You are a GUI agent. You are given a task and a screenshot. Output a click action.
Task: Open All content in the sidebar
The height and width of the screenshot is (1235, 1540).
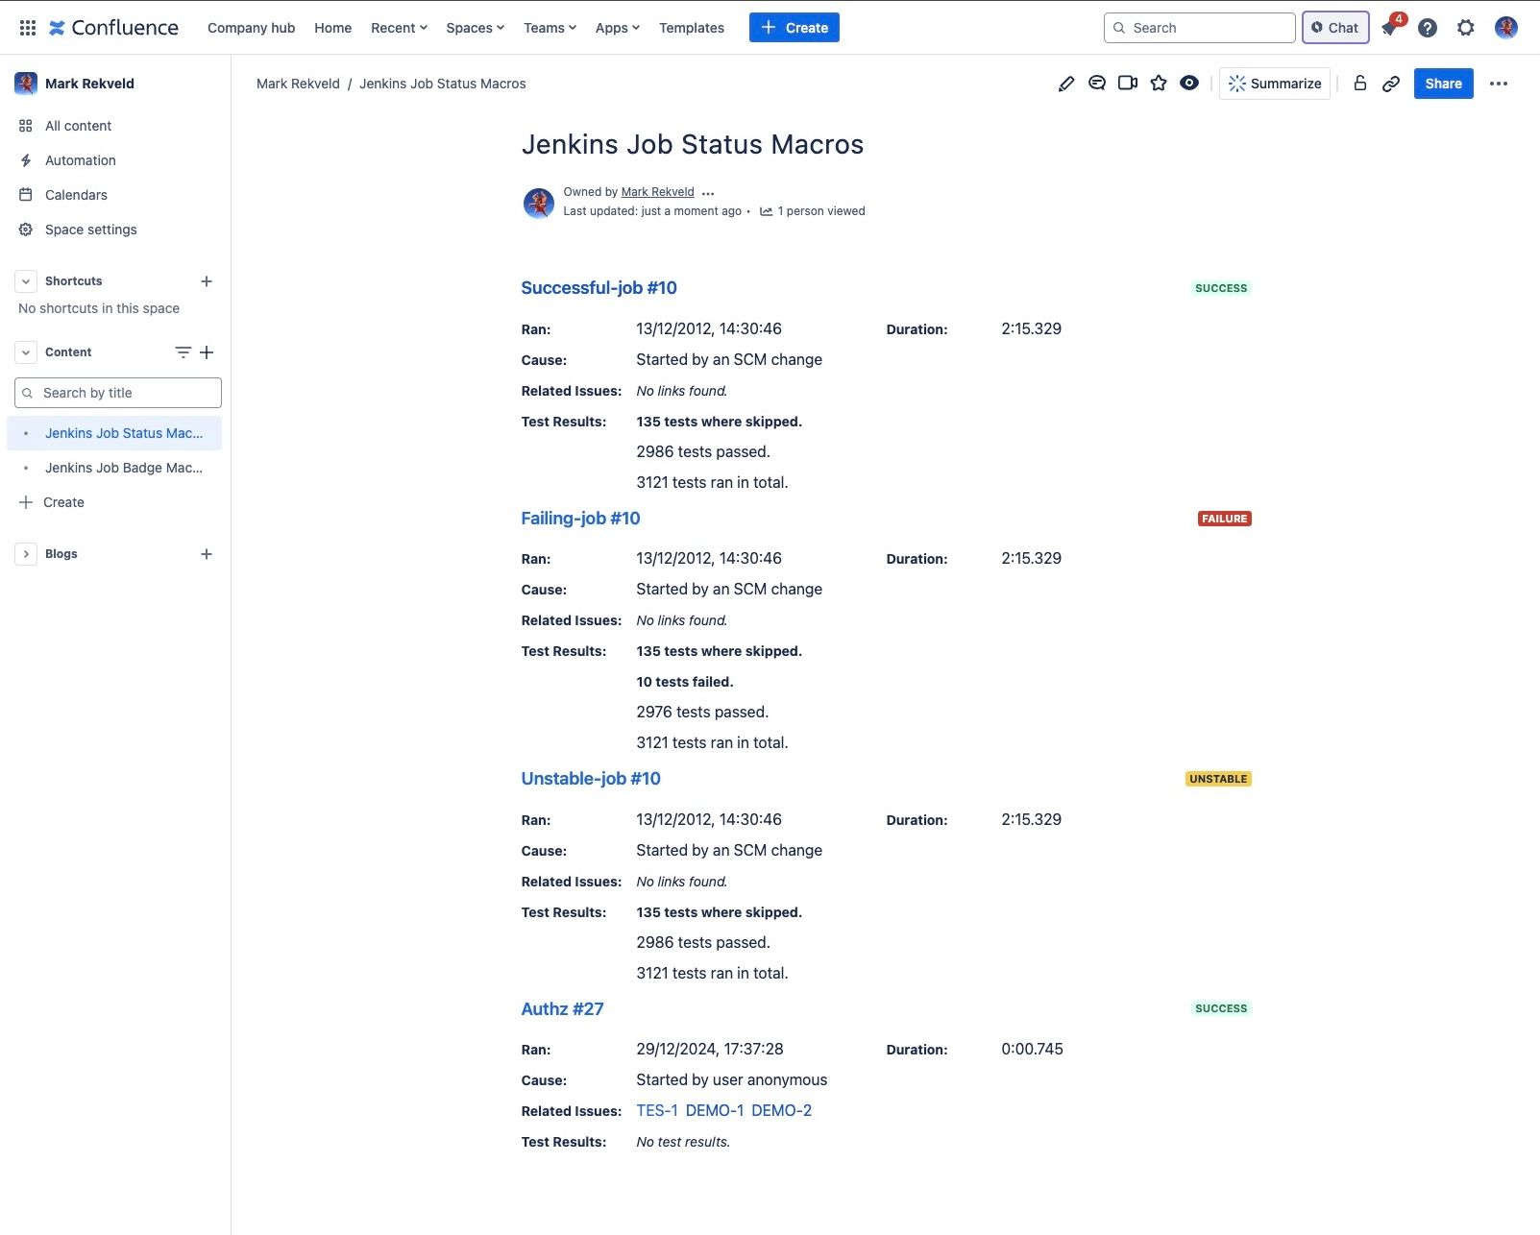click(115, 126)
